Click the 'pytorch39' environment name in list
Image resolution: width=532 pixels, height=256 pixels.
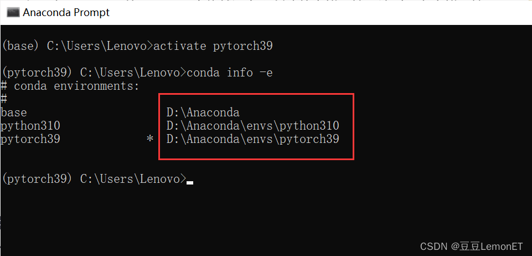30,140
